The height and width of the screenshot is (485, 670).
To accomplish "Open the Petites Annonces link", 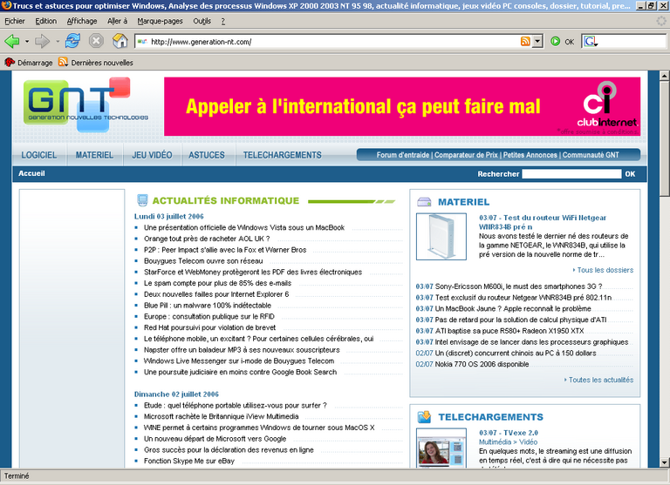I will tap(530, 155).
